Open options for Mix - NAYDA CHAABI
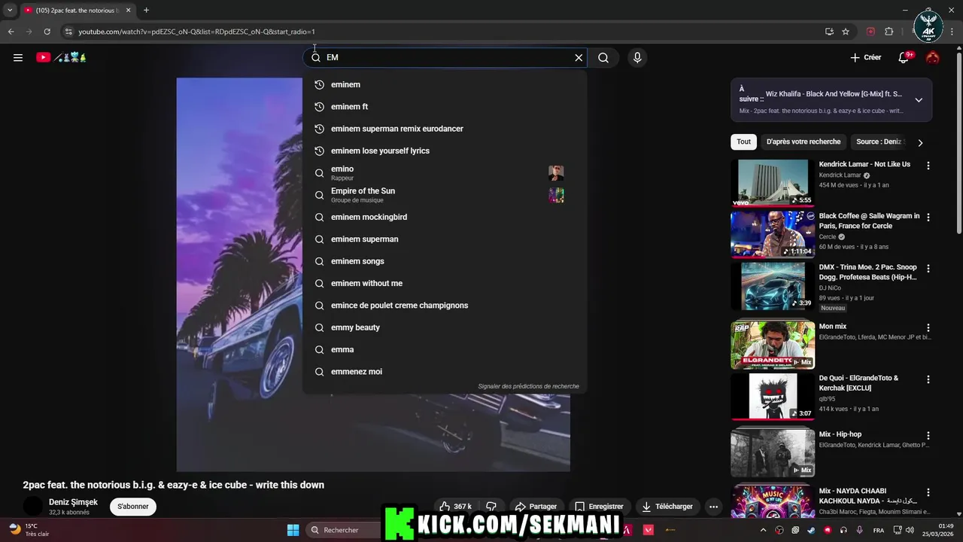This screenshot has height=542, width=963. pos(928,492)
